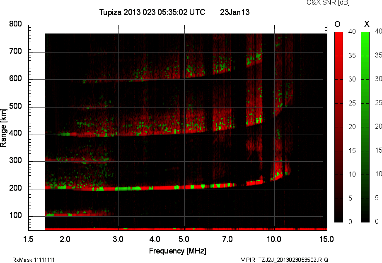This screenshot has width=382, height=263.
Task: Click the 700 range tick label
Action: click(x=15, y=51)
